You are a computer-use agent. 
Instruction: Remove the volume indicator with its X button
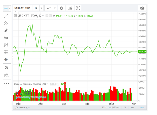pos(58,84)
